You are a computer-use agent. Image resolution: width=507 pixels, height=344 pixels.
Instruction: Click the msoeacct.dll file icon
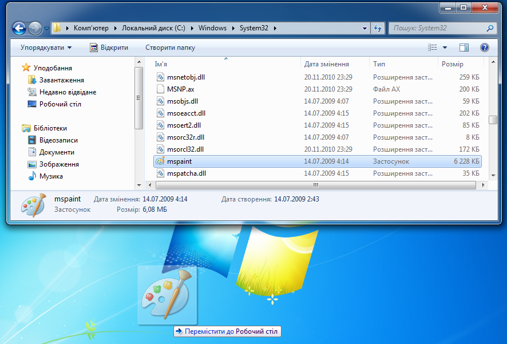tap(160, 113)
